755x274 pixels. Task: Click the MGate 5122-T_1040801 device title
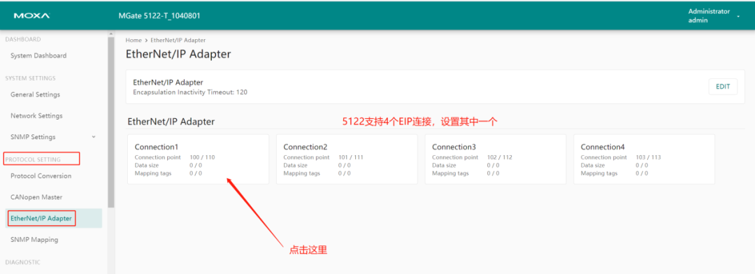[x=159, y=16]
